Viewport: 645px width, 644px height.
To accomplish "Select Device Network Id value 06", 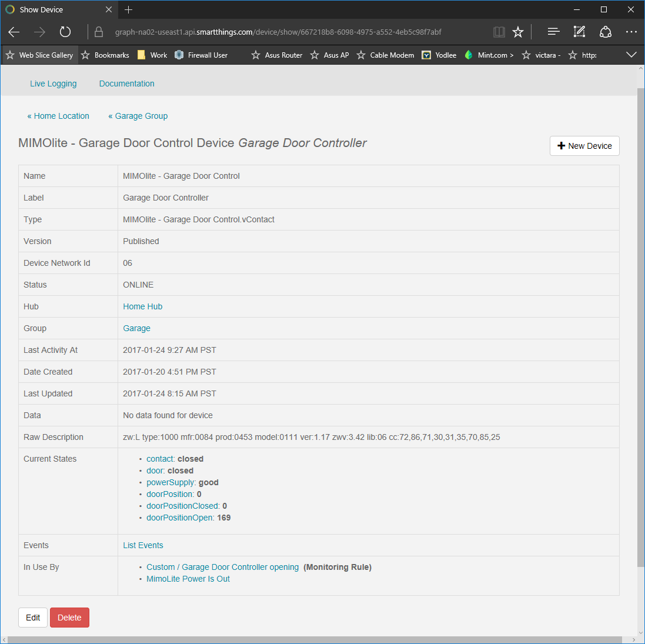I will click(x=128, y=263).
